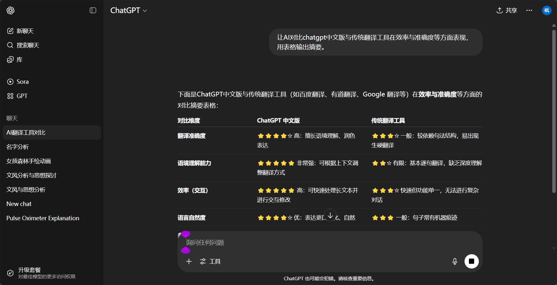Click the 聊天 section label
The width and height of the screenshot is (557, 285).
[x=12, y=118]
